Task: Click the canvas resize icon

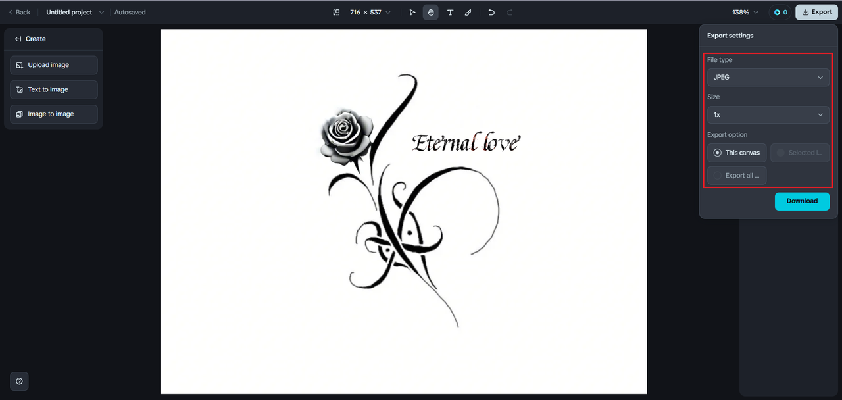Action: tap(337, 12)
